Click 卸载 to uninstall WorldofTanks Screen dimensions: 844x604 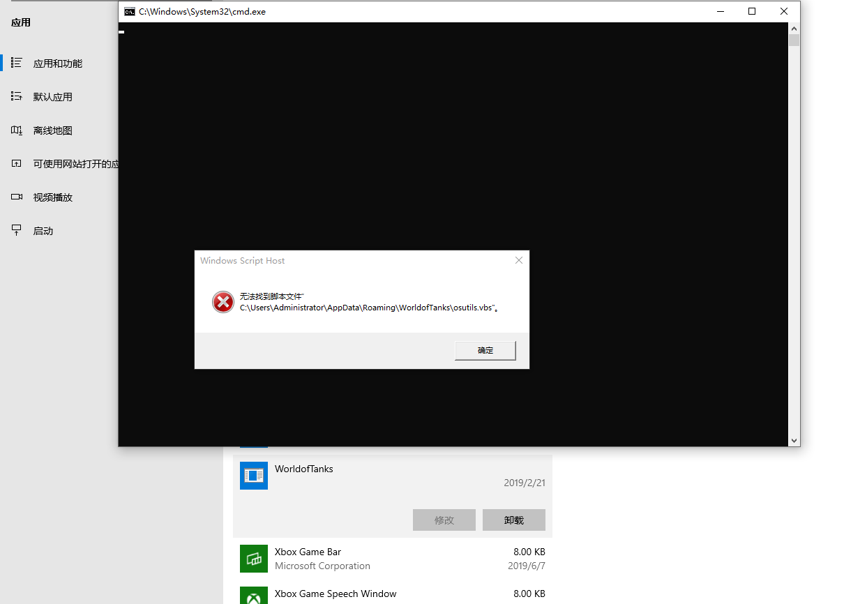(514, 520)
